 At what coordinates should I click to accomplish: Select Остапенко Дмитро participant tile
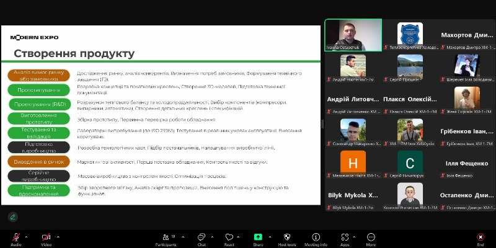(x=467, y=195)
